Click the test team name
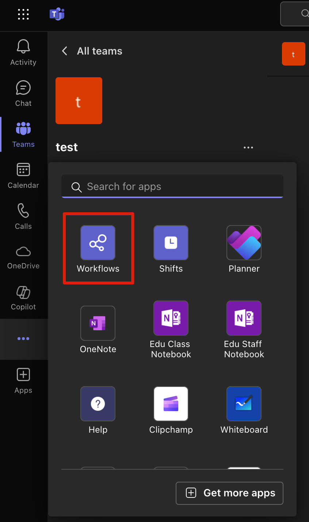Viewport: 309px width, 522px height. (x=67, y=147)
